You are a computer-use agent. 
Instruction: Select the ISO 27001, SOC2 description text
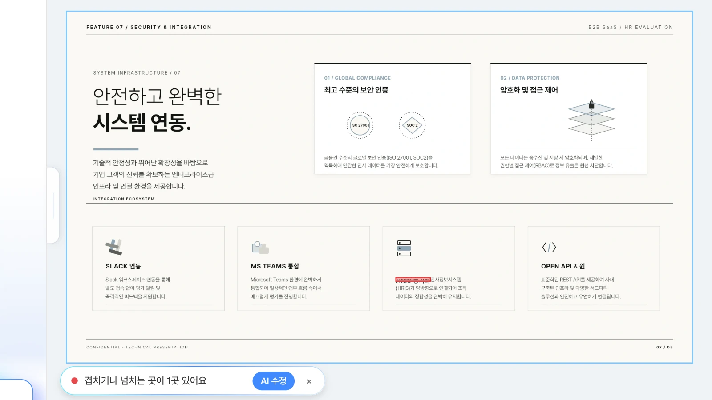click(x=381, y=161)
